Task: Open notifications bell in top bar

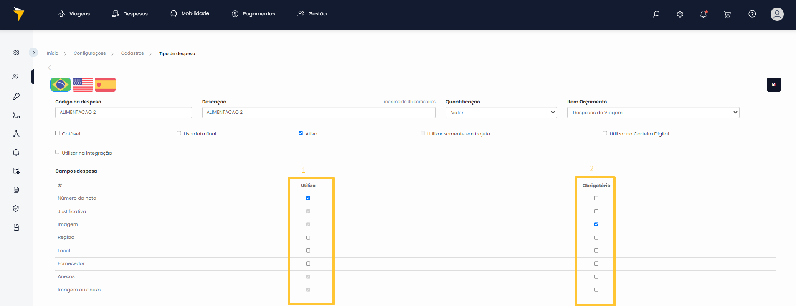Action: click(704, 14)
